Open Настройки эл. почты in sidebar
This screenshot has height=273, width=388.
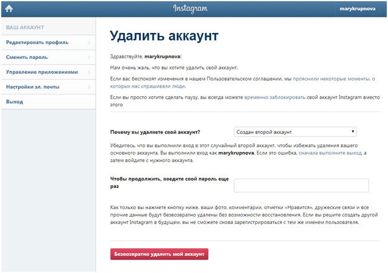pos(48,87)
